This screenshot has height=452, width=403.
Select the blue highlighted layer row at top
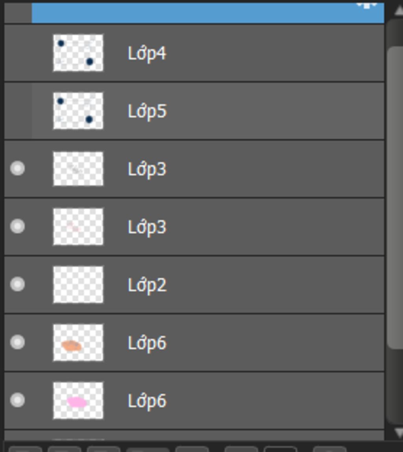pos(208,13)
